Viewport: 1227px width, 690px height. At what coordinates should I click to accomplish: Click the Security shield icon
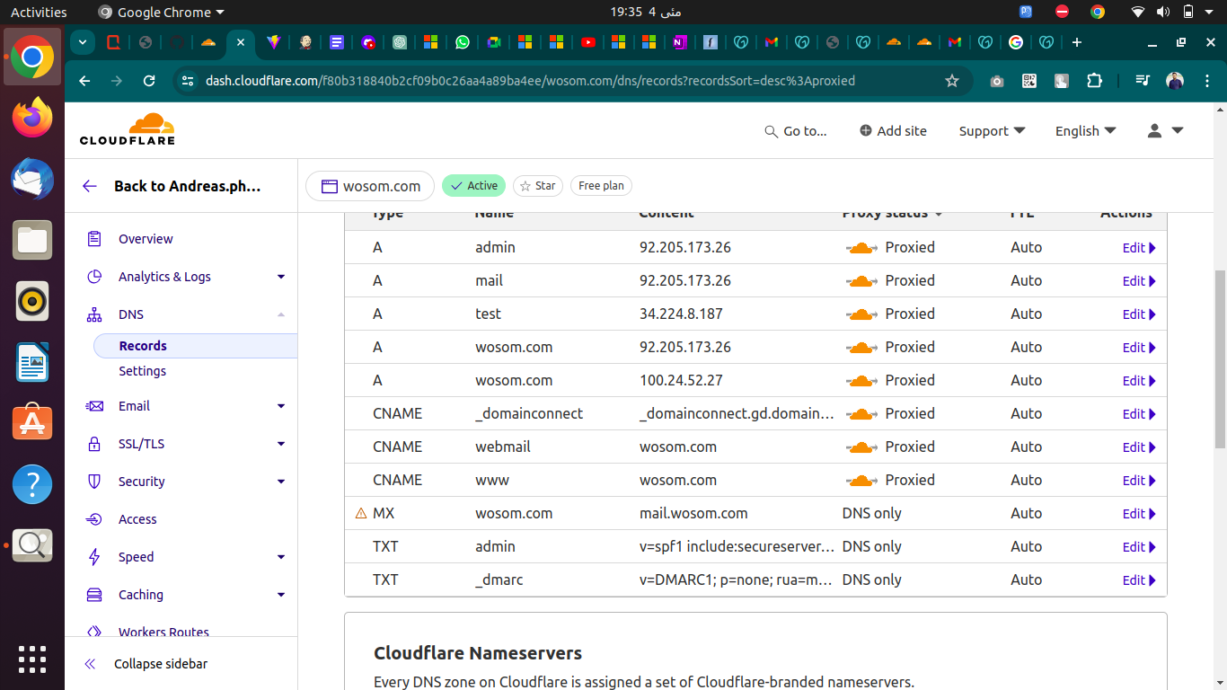pos(94,482)
